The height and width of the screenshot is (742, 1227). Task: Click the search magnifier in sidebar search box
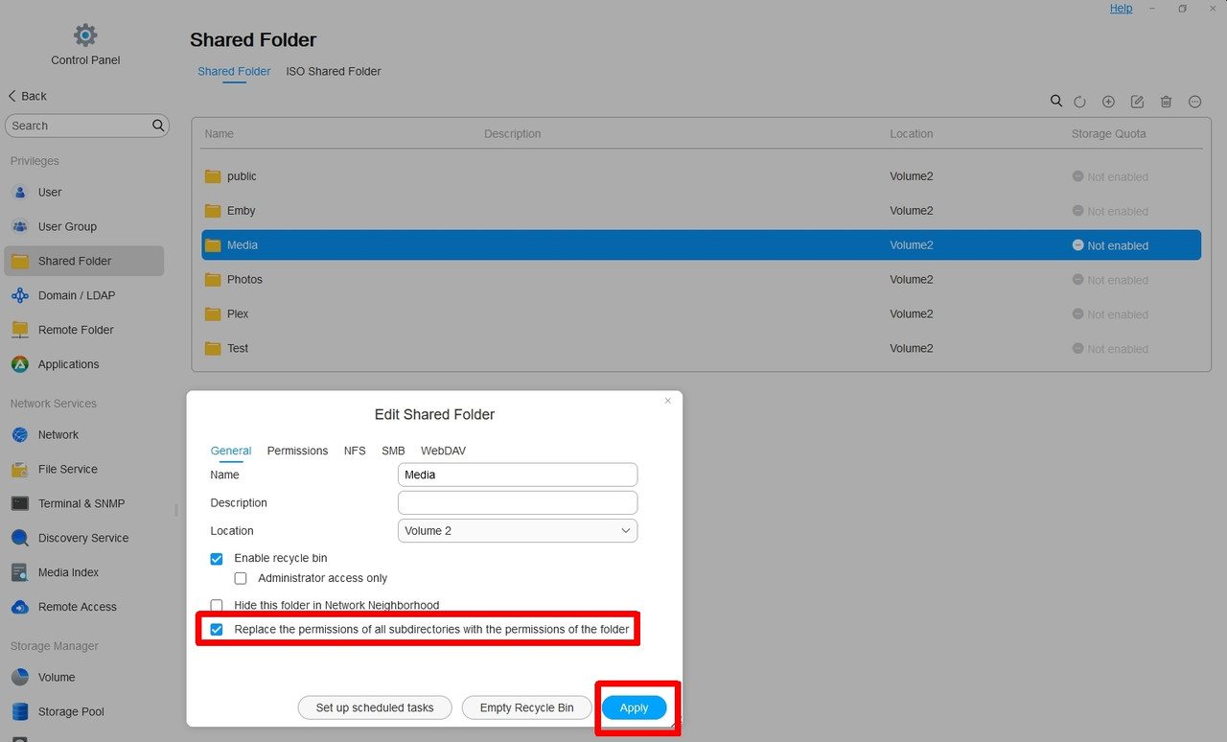click(x=158, y=126)
